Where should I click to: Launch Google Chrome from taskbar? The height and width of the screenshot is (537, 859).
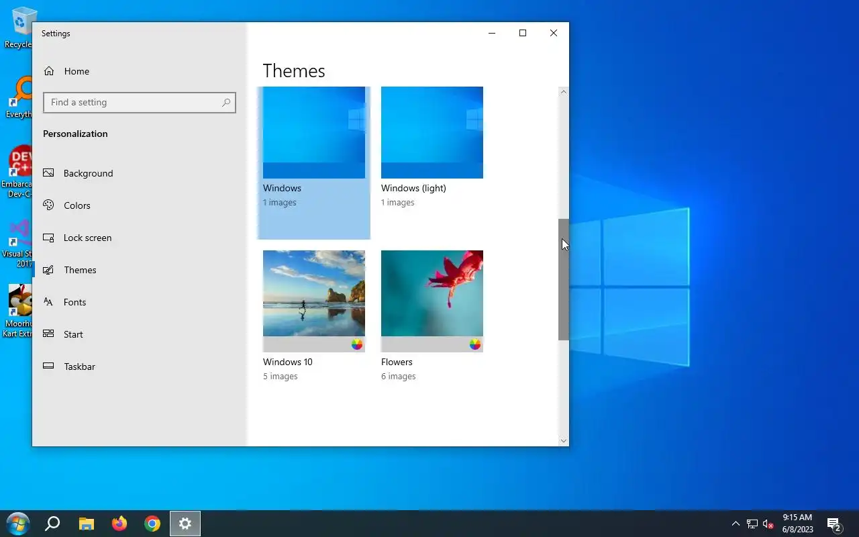tap(152, 524)
